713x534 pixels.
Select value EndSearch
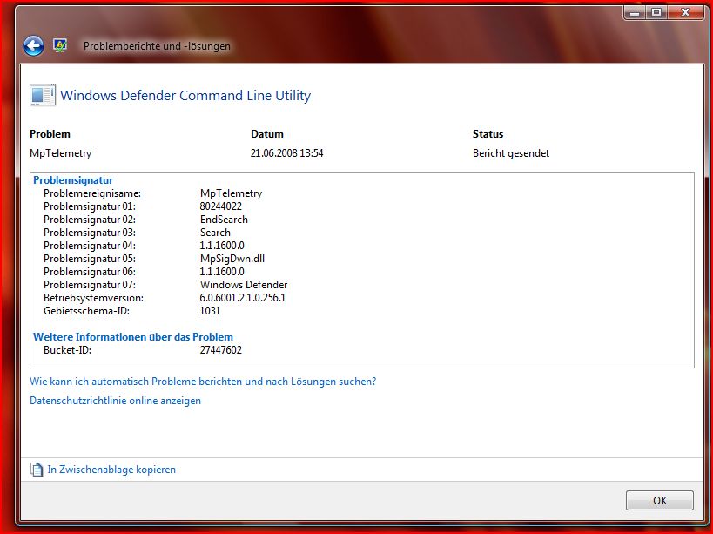pos(225,220)
